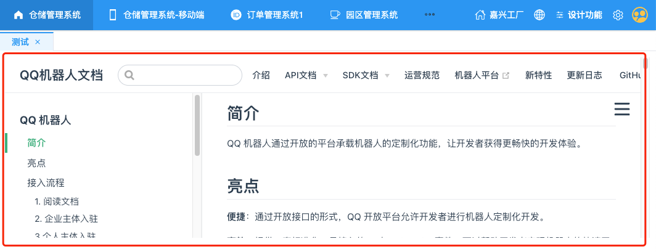This screenshot has width=656, height=252.
Task: Click the mobile phone icon for 仓储管理系统-移动端
Action: point(112,15)
